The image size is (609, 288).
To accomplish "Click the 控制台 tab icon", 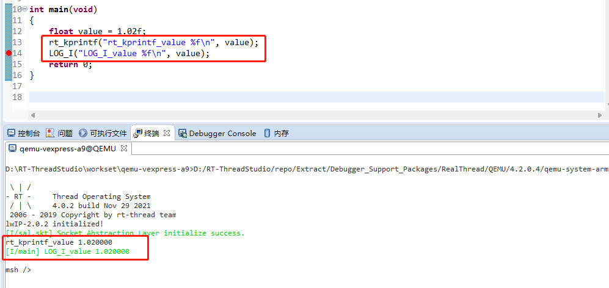I will click(x=11, y=133).
